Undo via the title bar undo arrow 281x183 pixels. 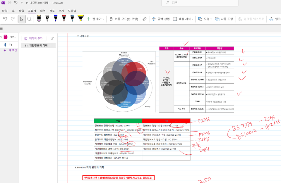click(x=16, y=3)
